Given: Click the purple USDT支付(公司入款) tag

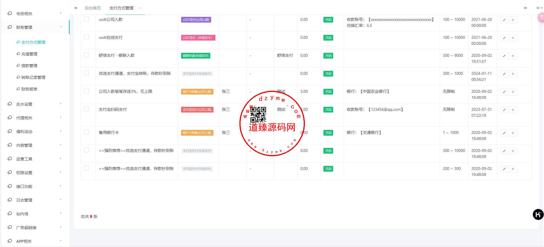Looking at the screenshot, I should pos(196,20).
